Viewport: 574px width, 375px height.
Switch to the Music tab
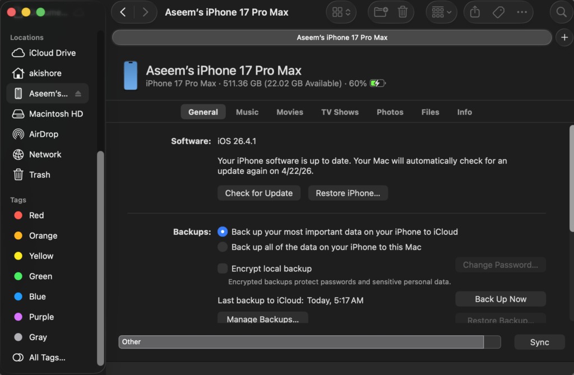pyautogui.click(x=247, y=112)
